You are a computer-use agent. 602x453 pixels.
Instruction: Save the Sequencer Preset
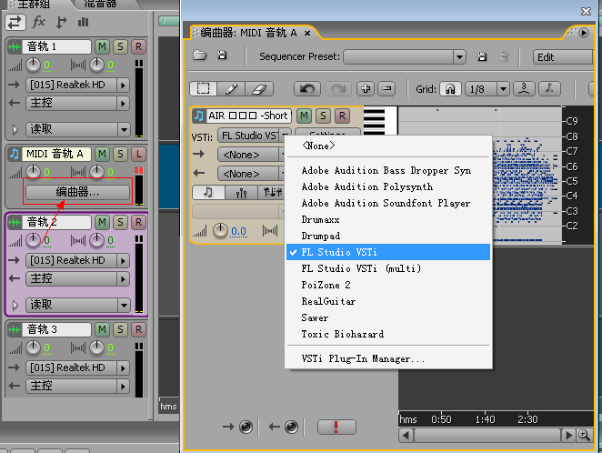[x=482, y=56]
